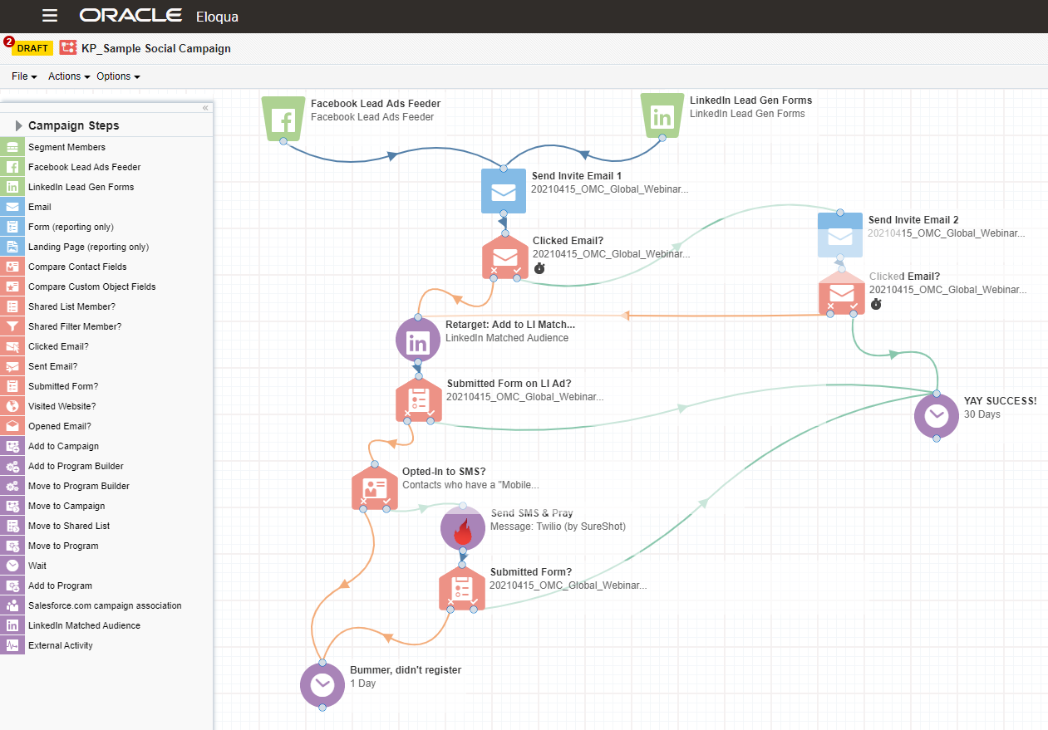
Task: Select Compare Custom Object Fields icon
Action: 12,287
